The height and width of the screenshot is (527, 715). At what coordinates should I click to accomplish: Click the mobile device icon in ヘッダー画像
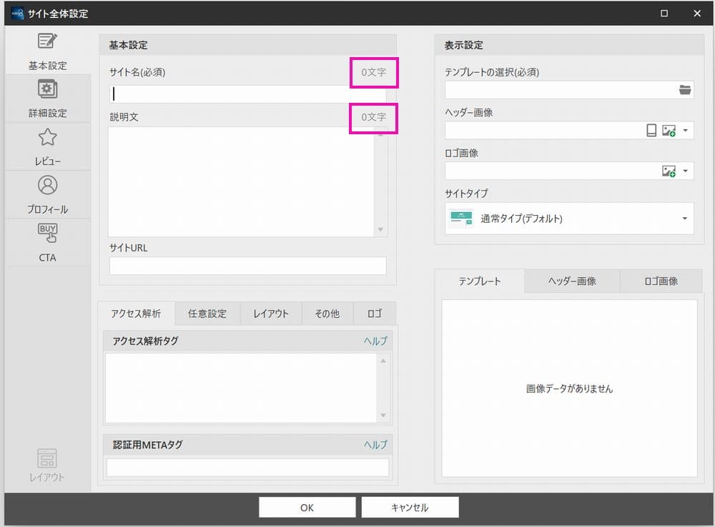pyautogui.click(x=651, y=131)
